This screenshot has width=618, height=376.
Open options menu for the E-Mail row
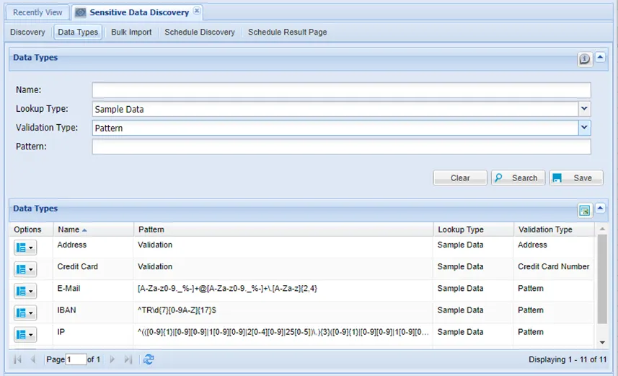click(25, 291)
